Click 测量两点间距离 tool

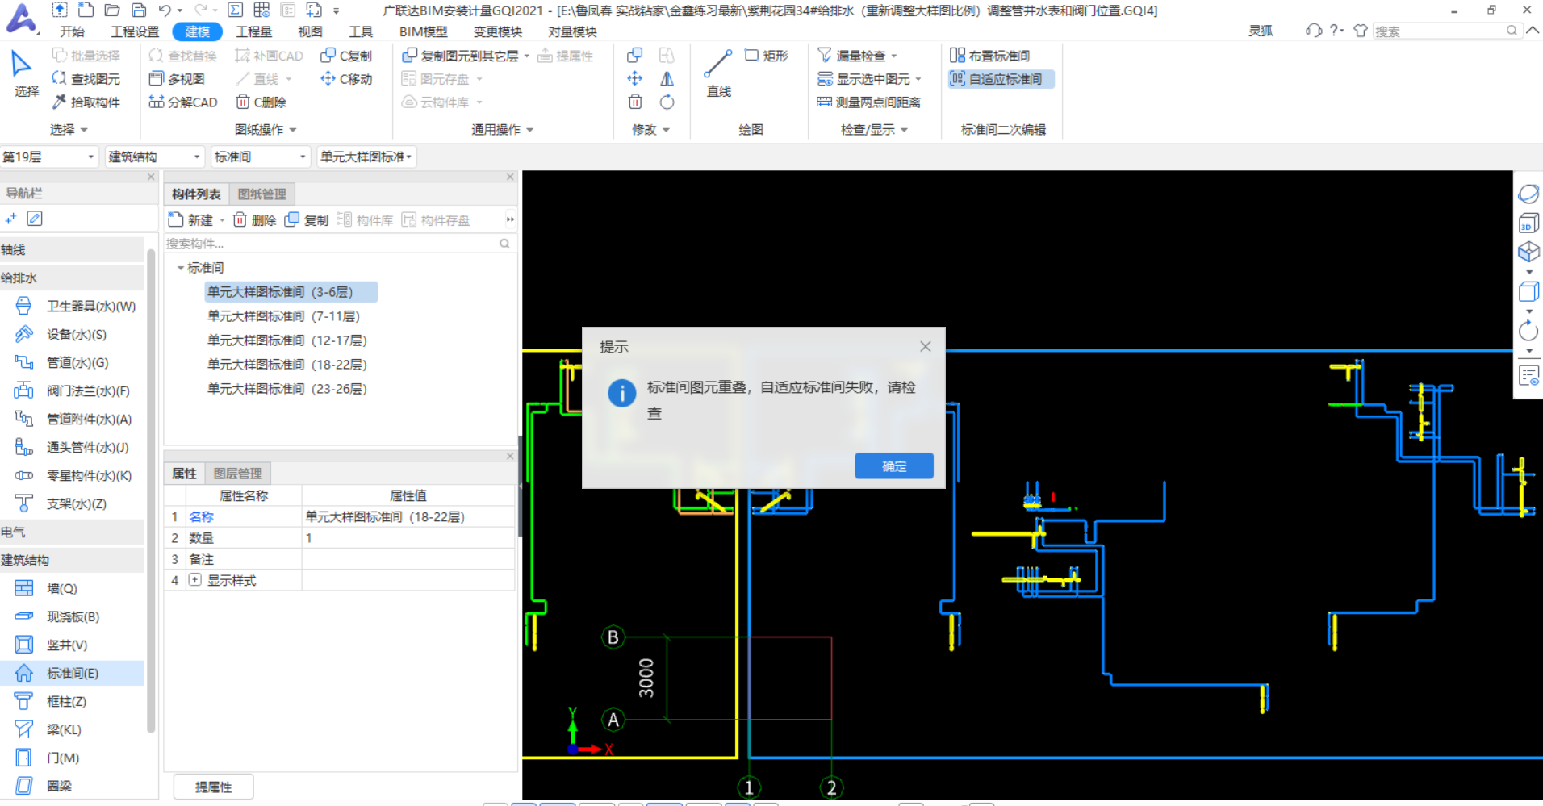click(x=869, y=102)
